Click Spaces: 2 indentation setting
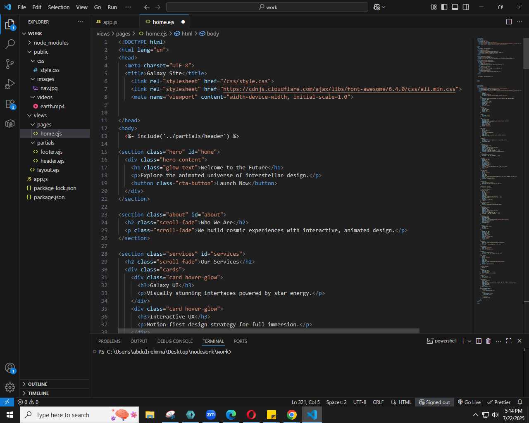This screenshot has width=529, height=423. [x=336, y=402]
